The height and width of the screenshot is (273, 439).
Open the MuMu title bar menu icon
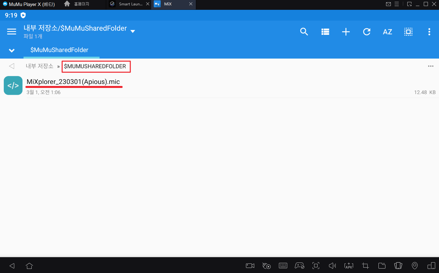pos(397,4)
